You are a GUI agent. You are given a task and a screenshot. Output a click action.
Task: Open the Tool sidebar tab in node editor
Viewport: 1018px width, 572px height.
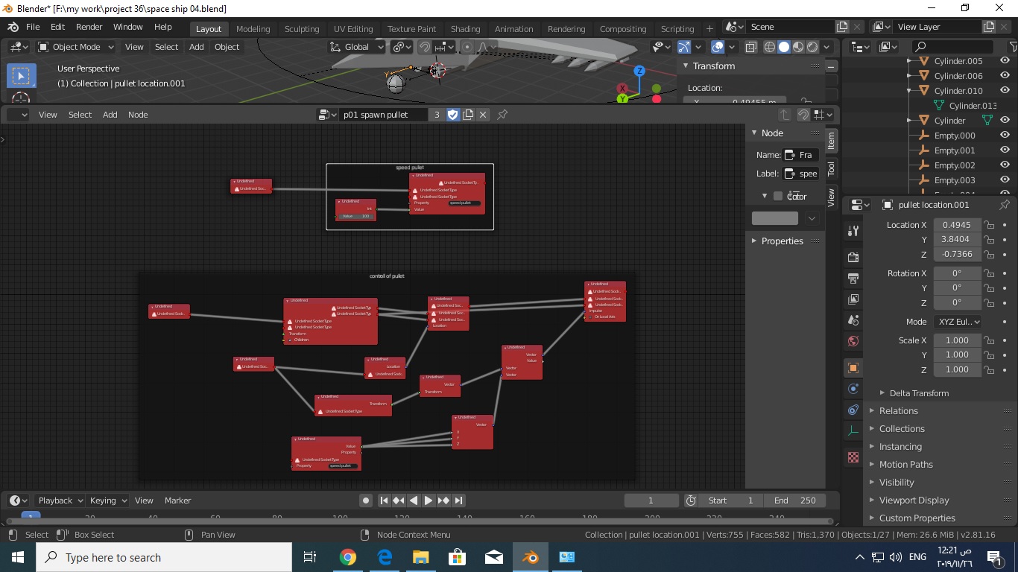832,169
